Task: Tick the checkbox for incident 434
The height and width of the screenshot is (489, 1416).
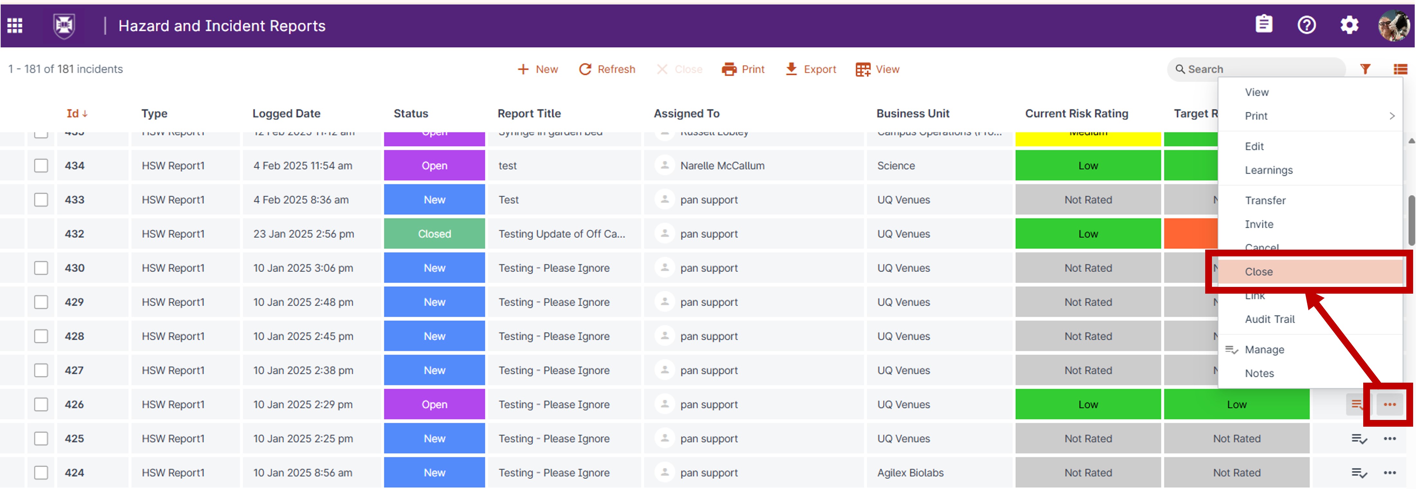Action: [41, 166]
